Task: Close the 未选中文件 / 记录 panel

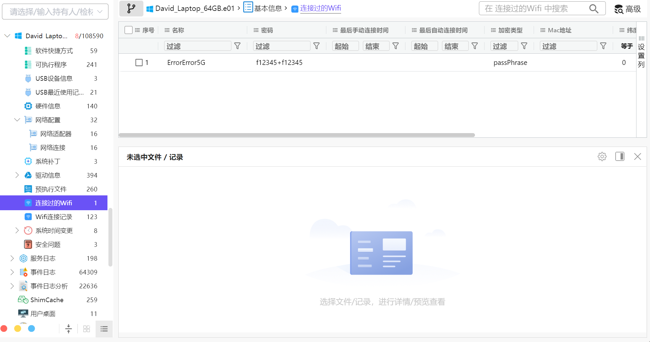Action: point(638,157)
